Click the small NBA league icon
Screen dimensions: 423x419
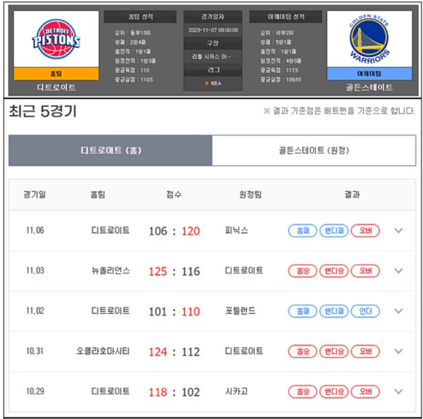[x=206, y=84]
